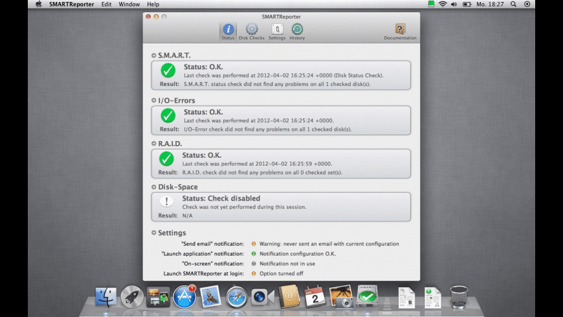
Task: Click the "Send email" notification warning indicator
Action: coord(254,244)
